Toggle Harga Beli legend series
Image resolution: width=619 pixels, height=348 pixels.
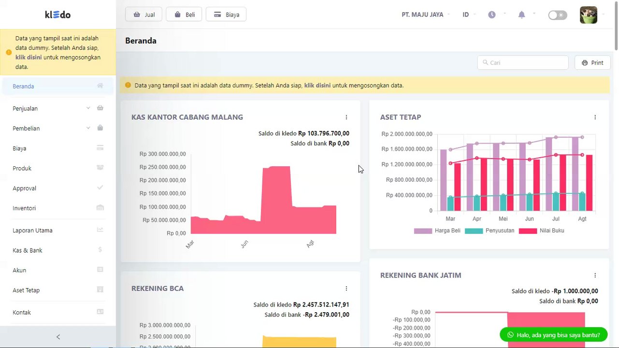pyautogui.click(x=437, y=231)
